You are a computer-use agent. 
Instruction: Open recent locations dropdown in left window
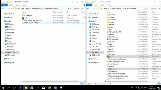coord(10,8)
